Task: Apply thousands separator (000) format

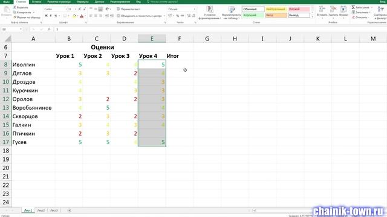Action: pos(183,16)
